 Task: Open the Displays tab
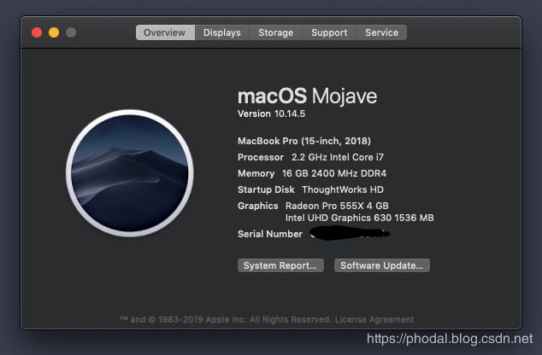pos(222,32)
